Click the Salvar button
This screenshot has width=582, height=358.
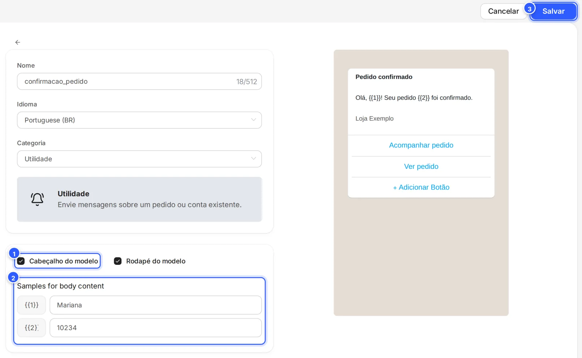(553, 11)
